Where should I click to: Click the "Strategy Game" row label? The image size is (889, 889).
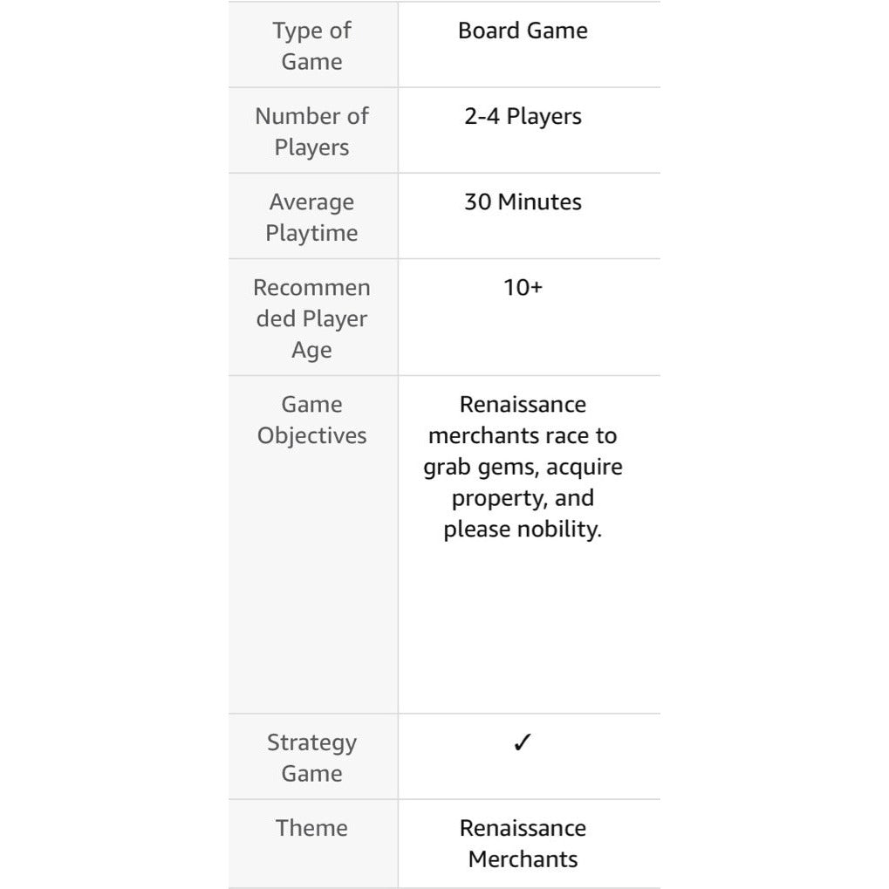point(311,757)
